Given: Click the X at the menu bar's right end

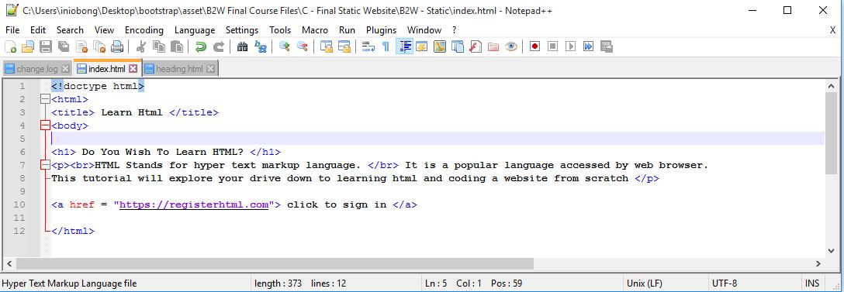Looking at the screenshot, I should click(x=832, y=31).
